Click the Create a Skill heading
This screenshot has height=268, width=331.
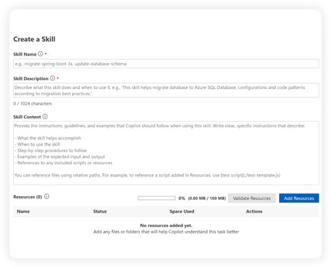click(34, 39)
